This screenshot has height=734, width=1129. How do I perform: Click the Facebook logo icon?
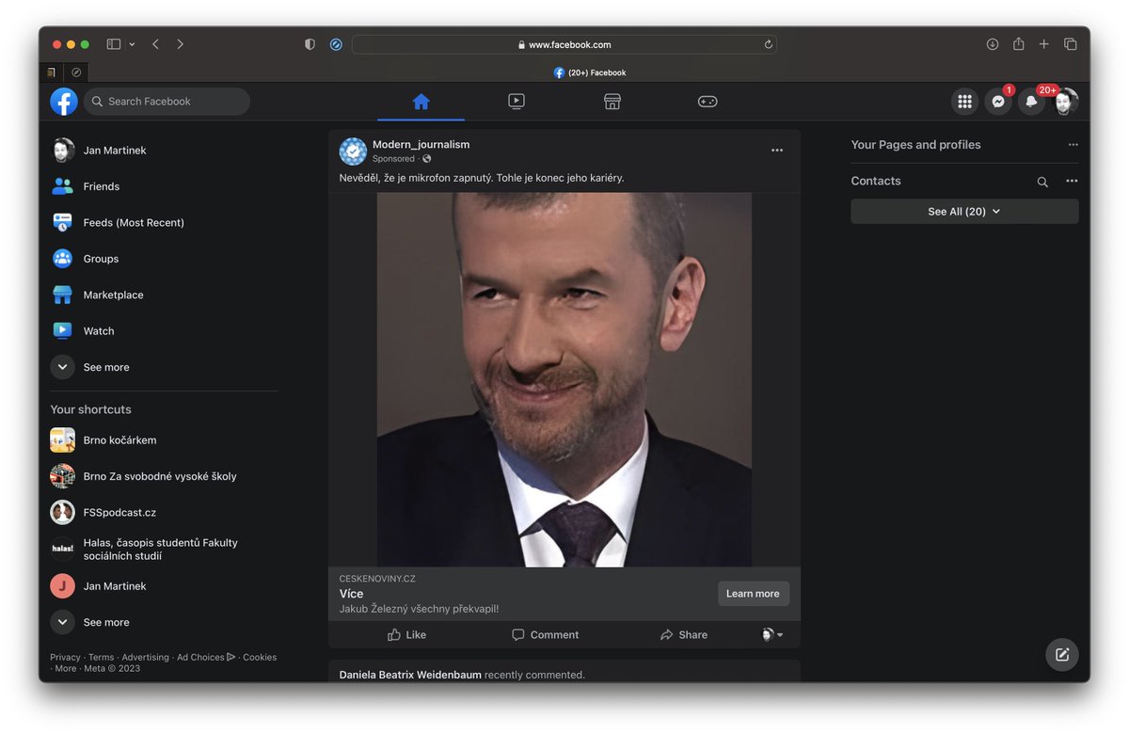pyautogui.click(x=64, y=102)
